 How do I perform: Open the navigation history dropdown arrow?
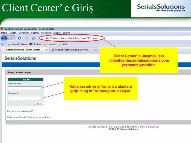(14, 38)
